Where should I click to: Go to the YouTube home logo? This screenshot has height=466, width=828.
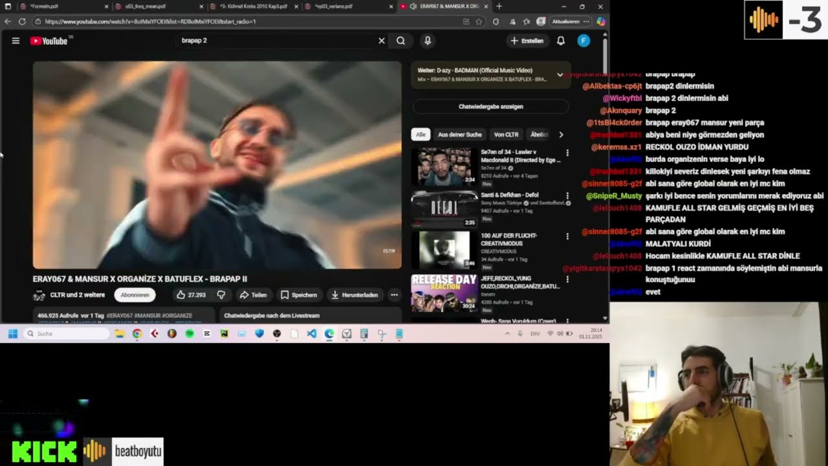click(x=49, y=41)
